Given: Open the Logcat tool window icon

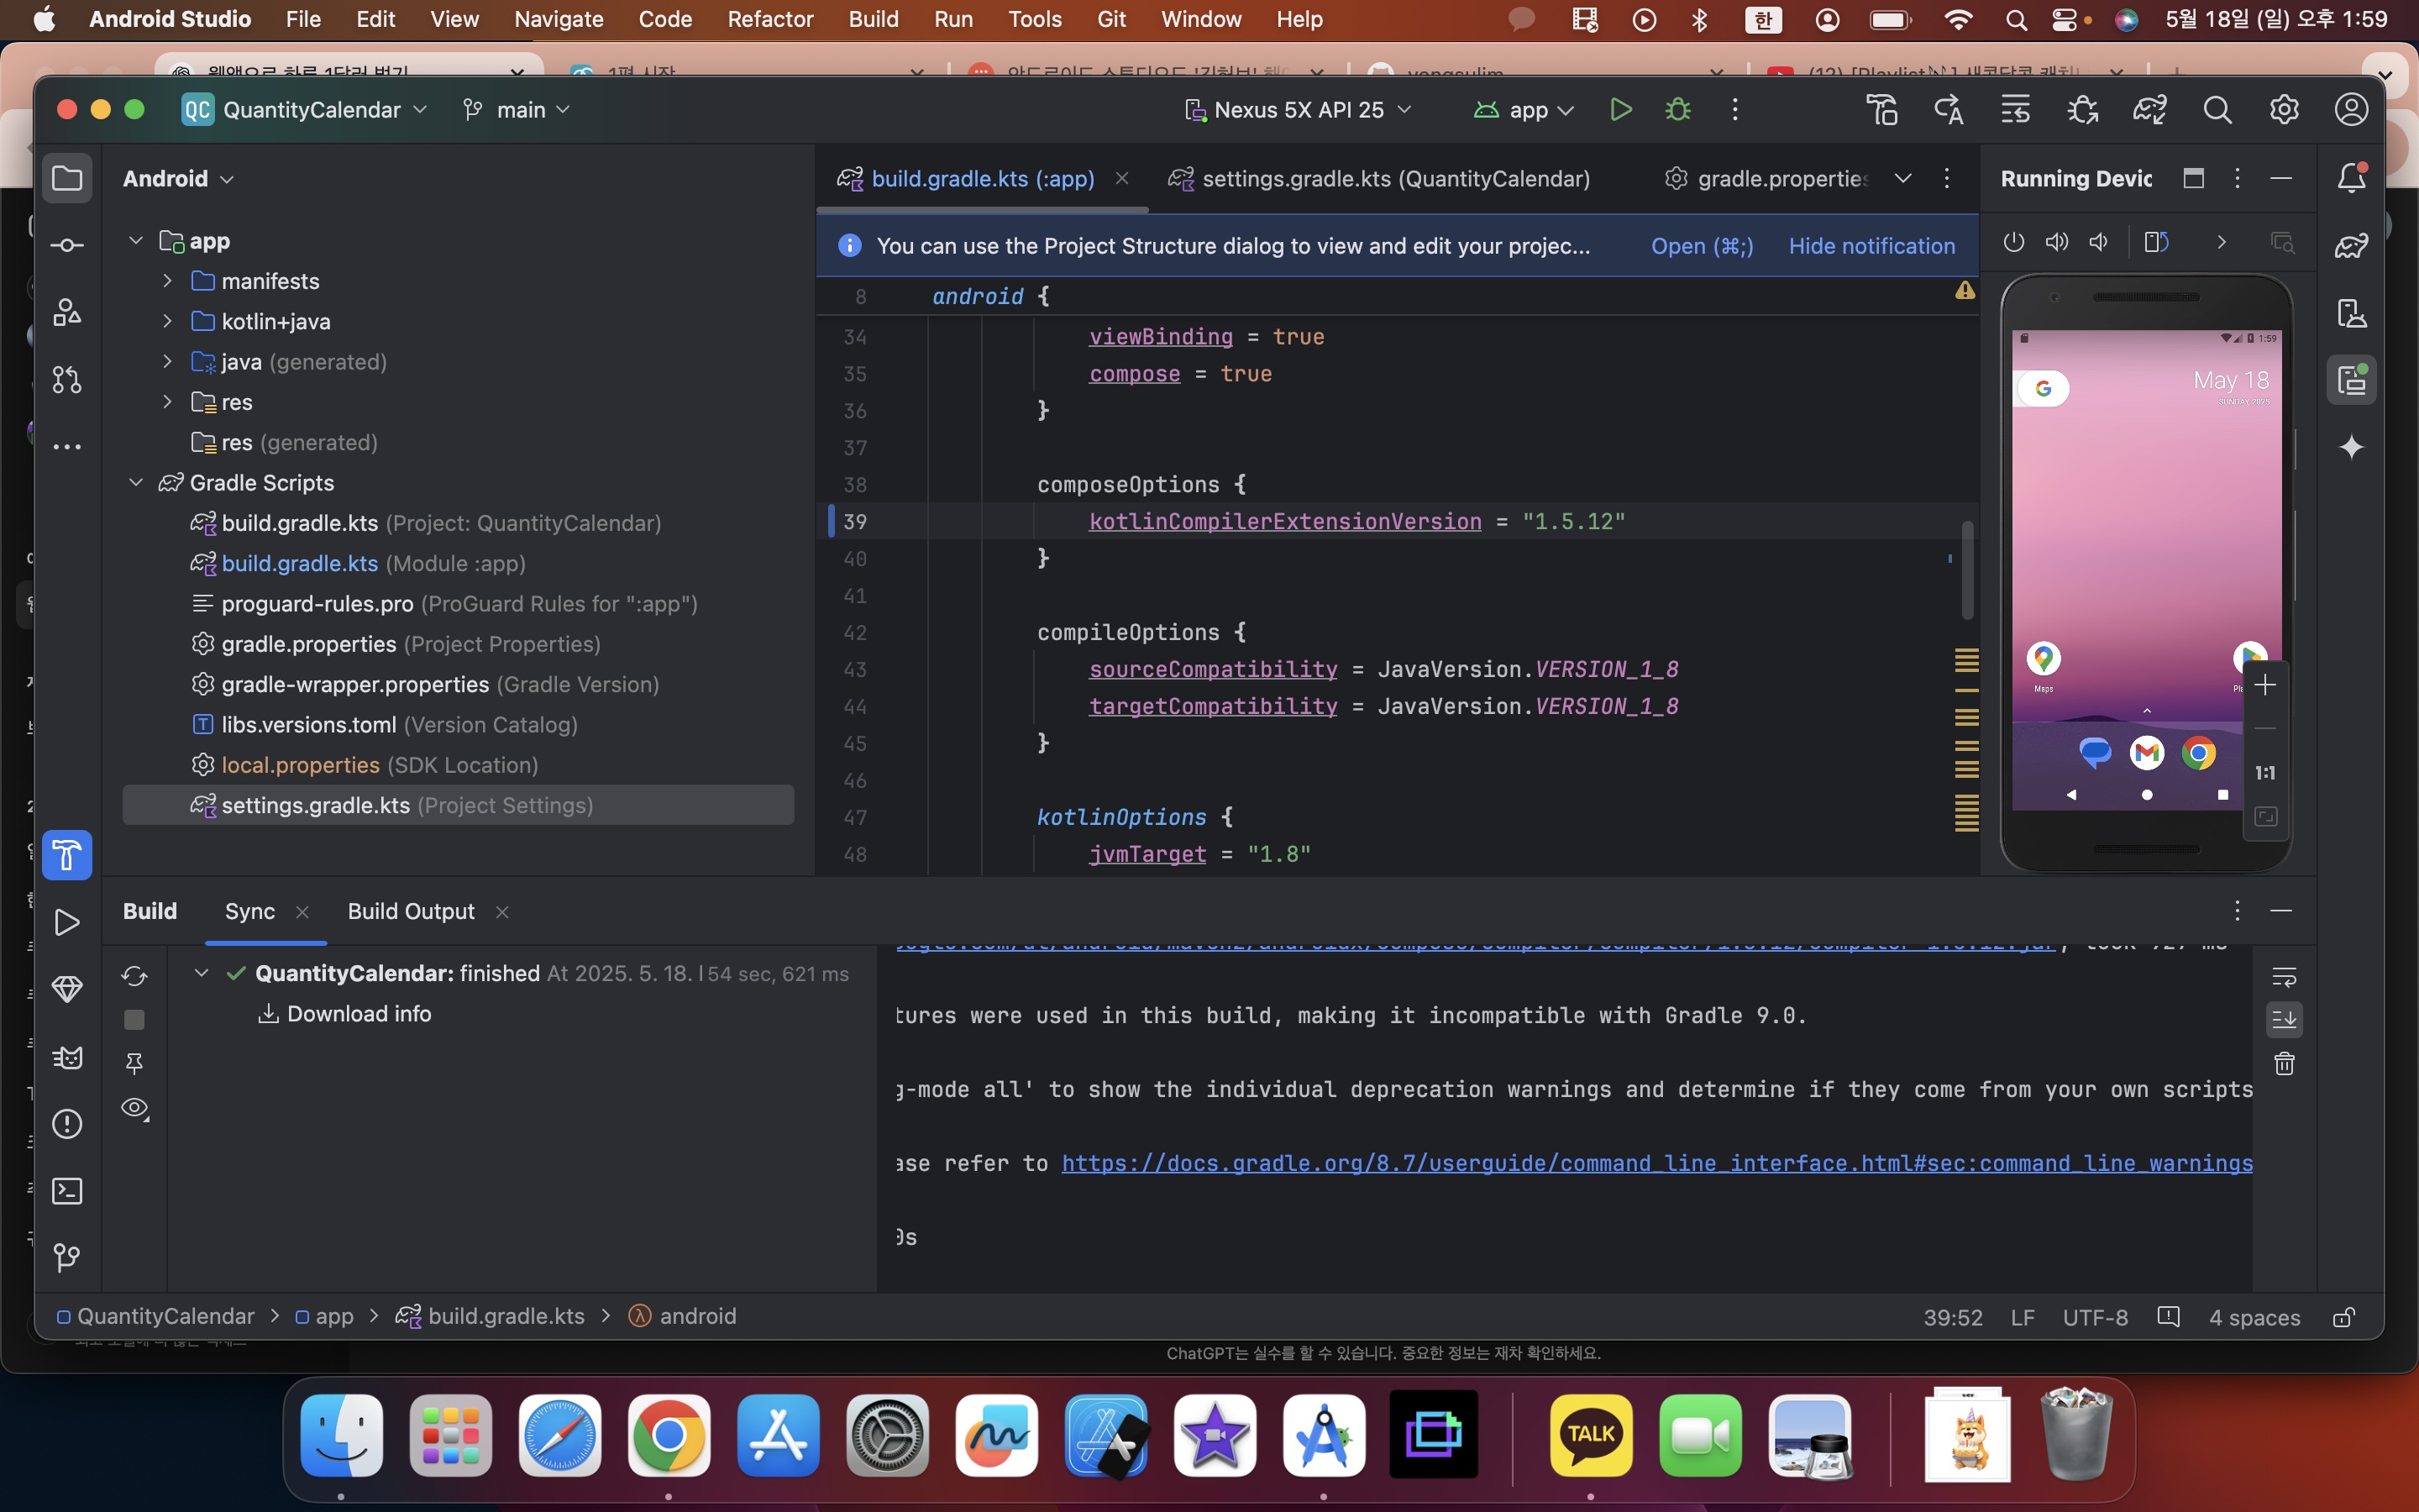Looking at the screenshot, I should [x=67, y=1057].
